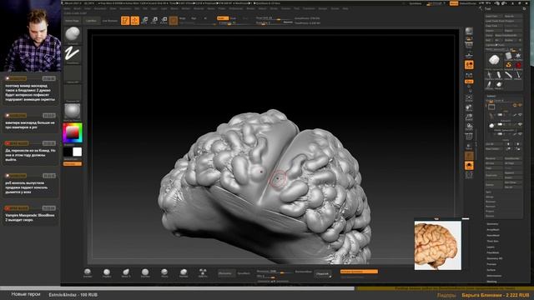Screen dimensions: 534x300
Task: Click the orange Menus button
Action: click(x=454, y=3)
